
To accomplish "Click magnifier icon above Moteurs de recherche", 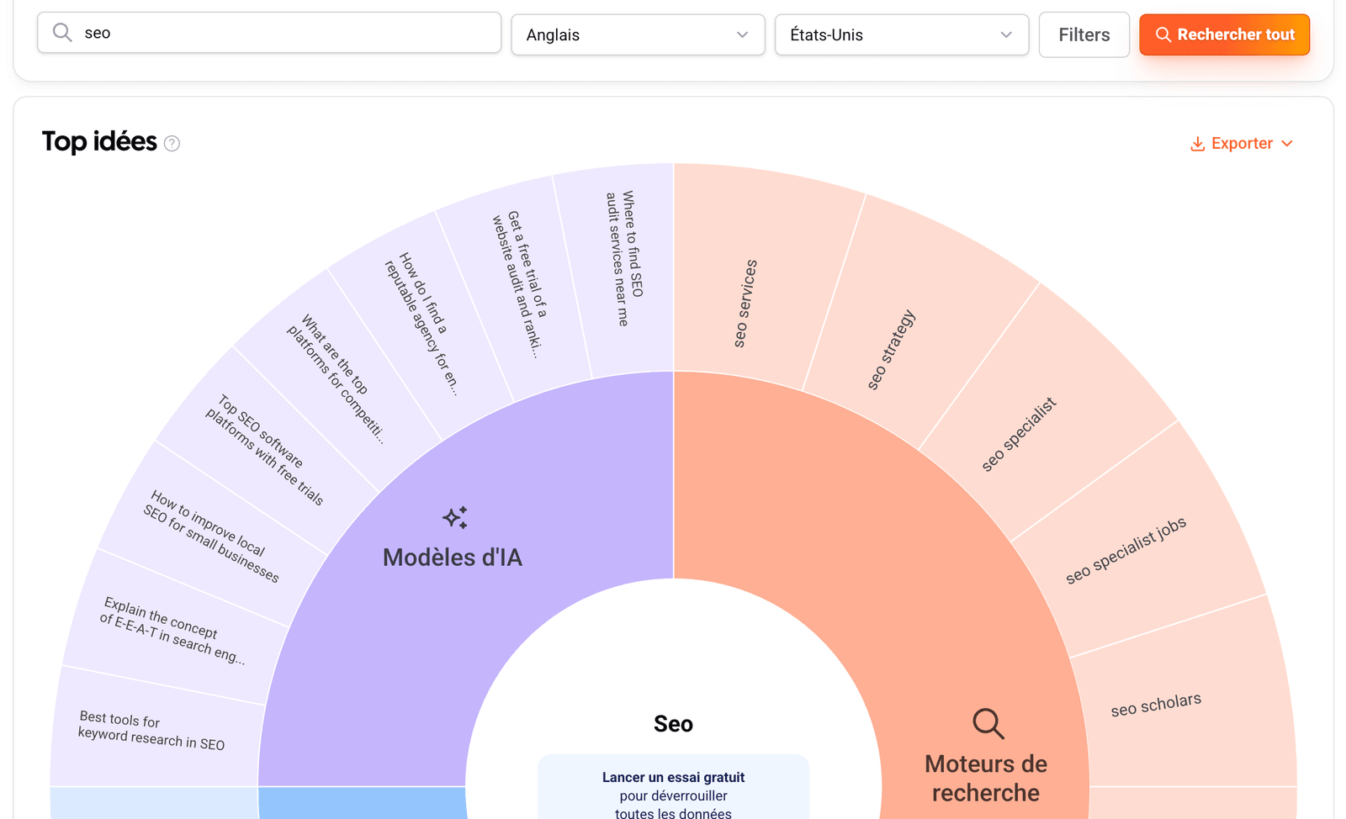I will pos(988,723).
